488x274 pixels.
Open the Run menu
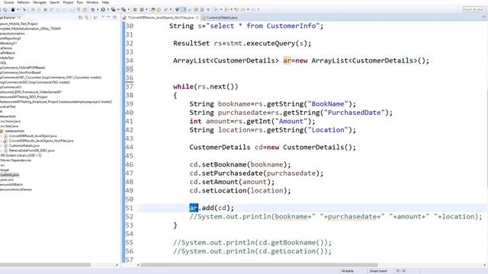[79, 2]
